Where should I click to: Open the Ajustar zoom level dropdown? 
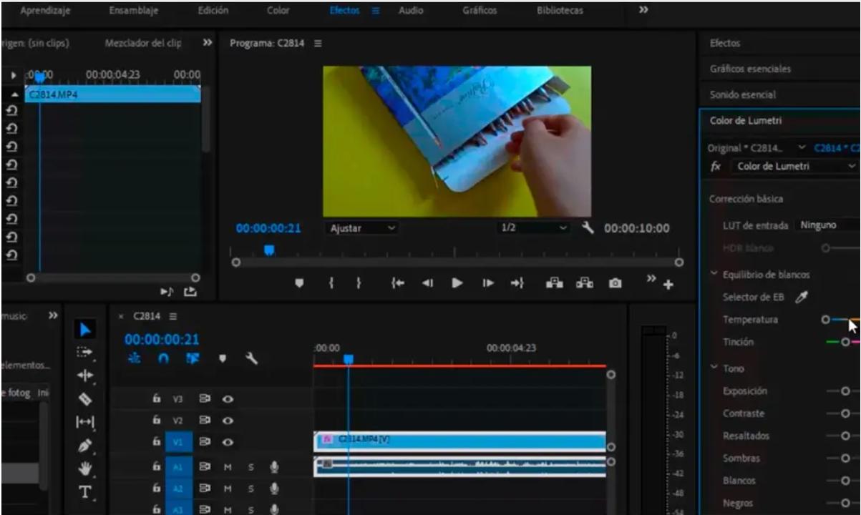pos(363,228)
